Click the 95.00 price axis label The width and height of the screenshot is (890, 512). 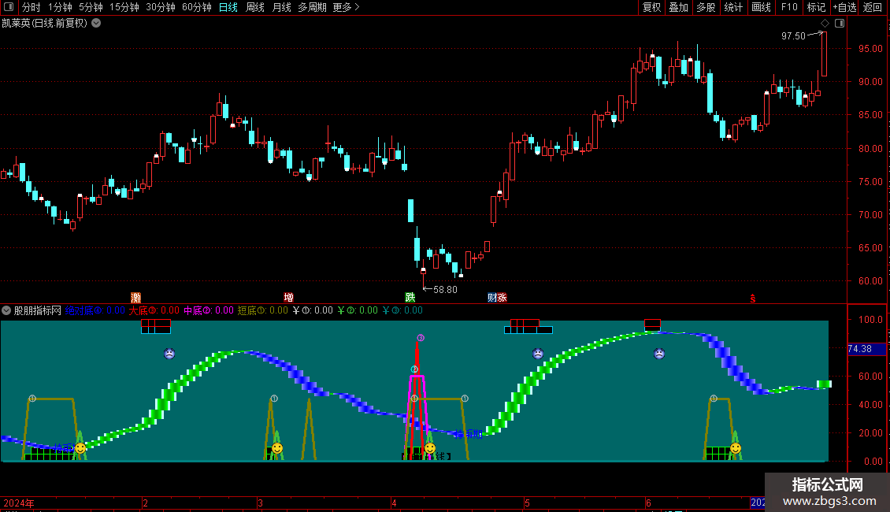pos(870,49)
